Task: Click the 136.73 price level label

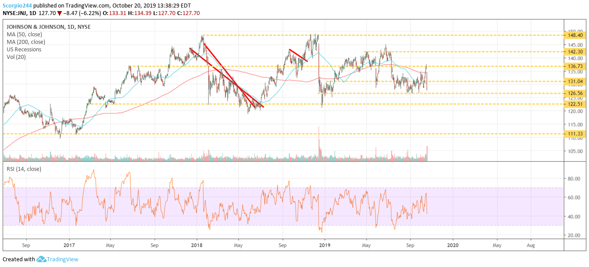Action: pyautogui.click(x=576, y=66)
